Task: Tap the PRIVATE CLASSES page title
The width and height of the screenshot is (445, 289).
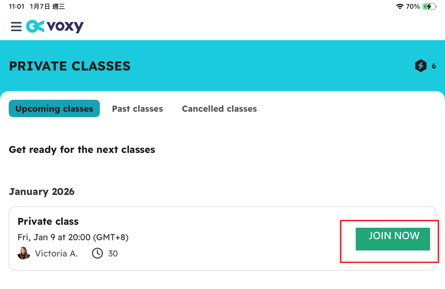Action: click(x=70, y=66)
